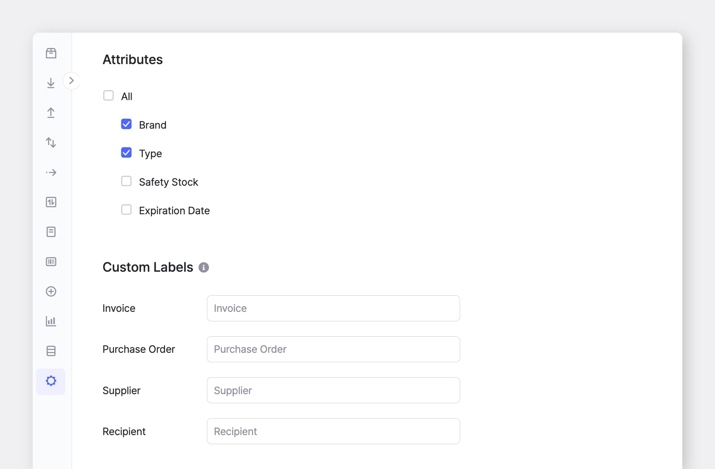The image size is (715, 469).
Task: Enable the Safety Stock attribute
Action: pyautogui.click(x=126, y=181)
